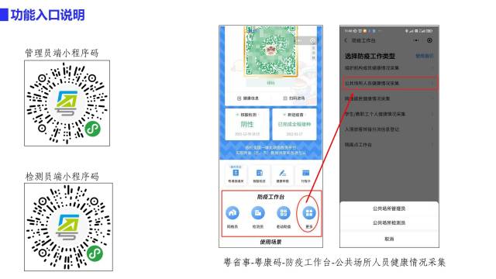The width and height of the screenshot is (496, 279).
Task: Tap the circle close icon in the phone header
Action: click(x=429, y=40)
